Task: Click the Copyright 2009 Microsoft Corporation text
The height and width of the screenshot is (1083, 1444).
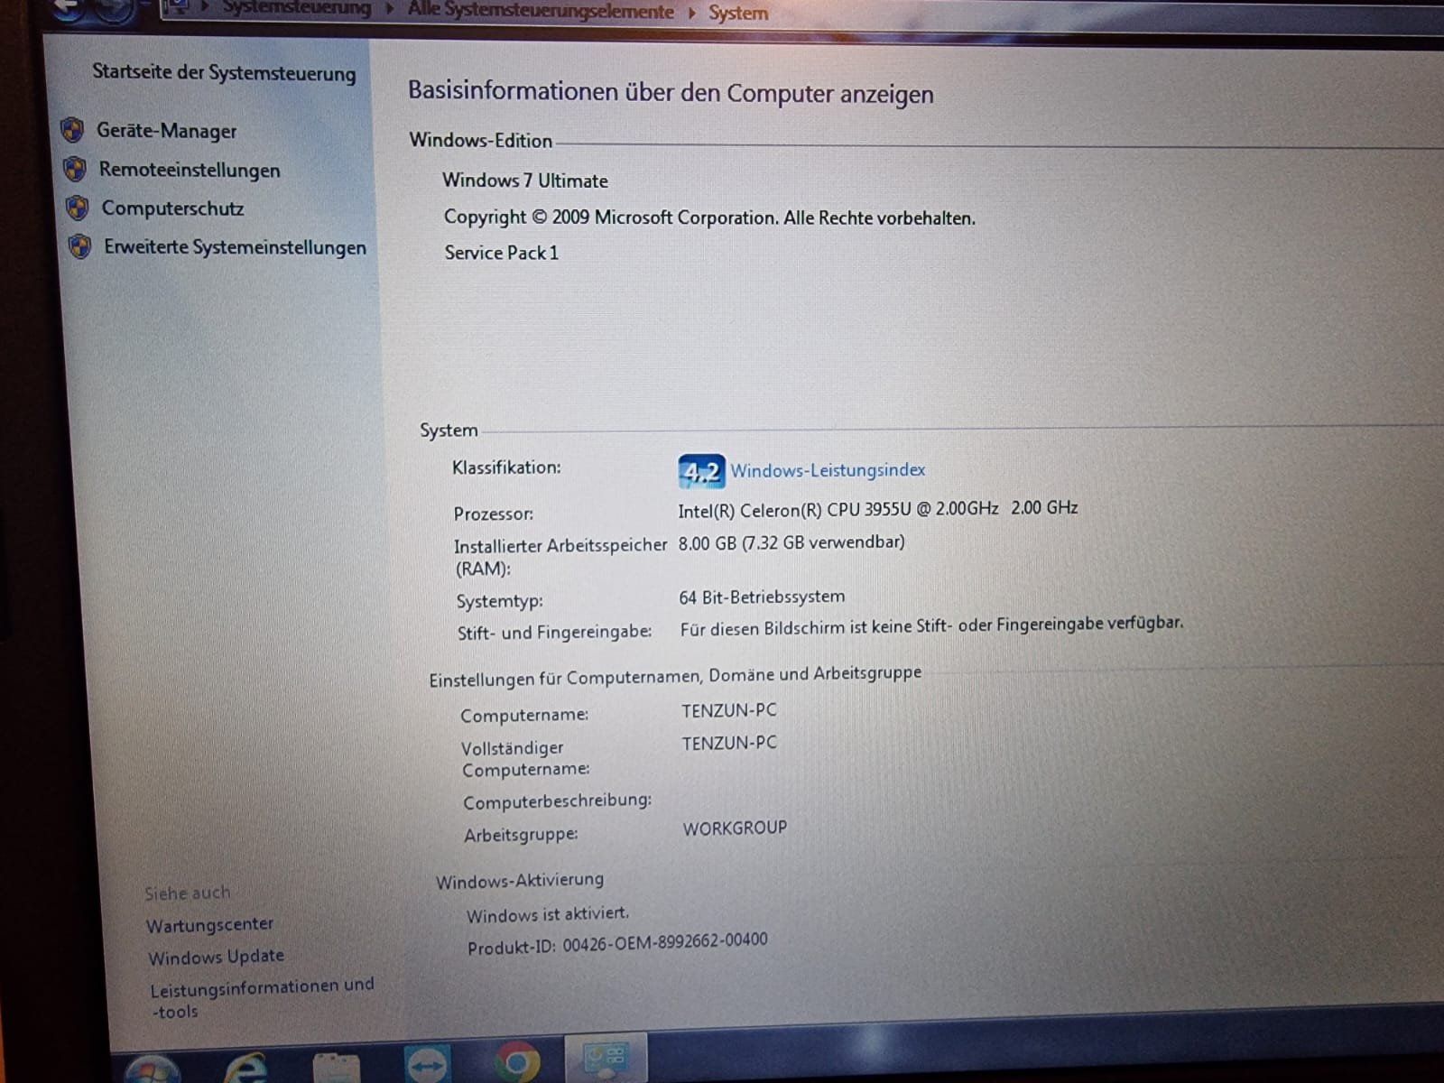Action: point(709,218)
